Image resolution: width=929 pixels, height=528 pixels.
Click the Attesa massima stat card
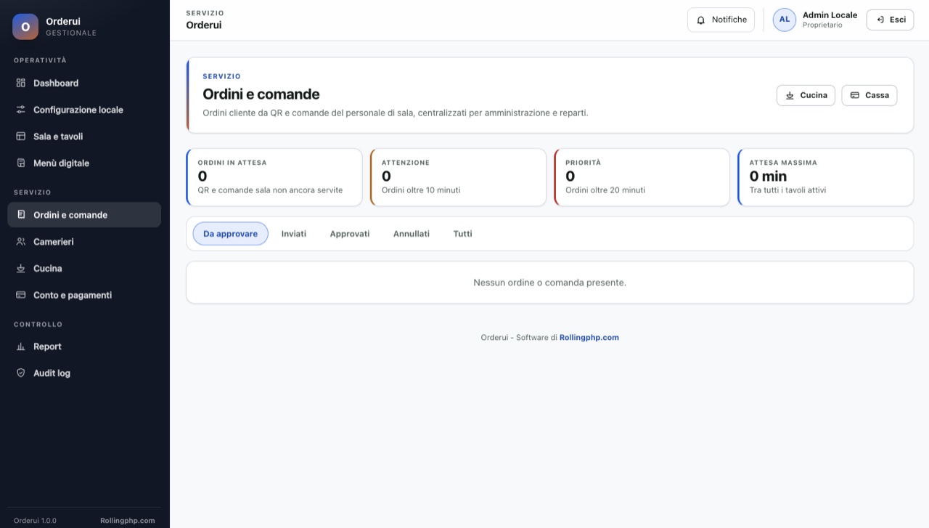coord(825,177)
